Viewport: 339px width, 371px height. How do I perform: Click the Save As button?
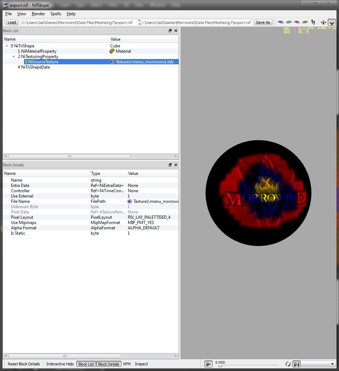[x=263, y=22]
